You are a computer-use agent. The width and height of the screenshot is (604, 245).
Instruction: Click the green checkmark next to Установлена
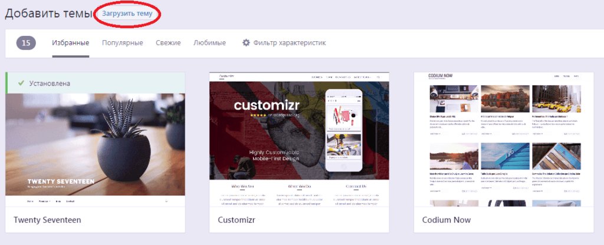(21, 82)
